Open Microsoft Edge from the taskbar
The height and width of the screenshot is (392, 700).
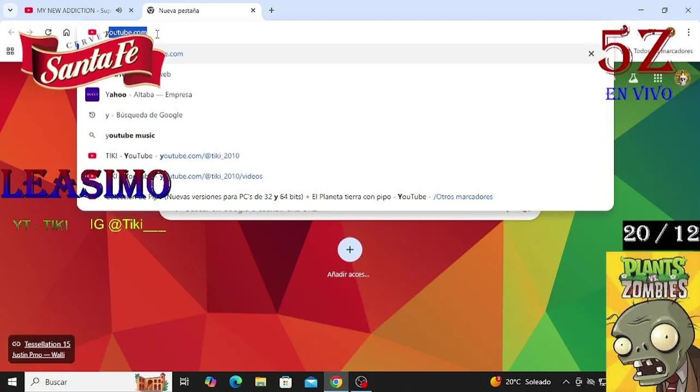(x=236, y=382)
